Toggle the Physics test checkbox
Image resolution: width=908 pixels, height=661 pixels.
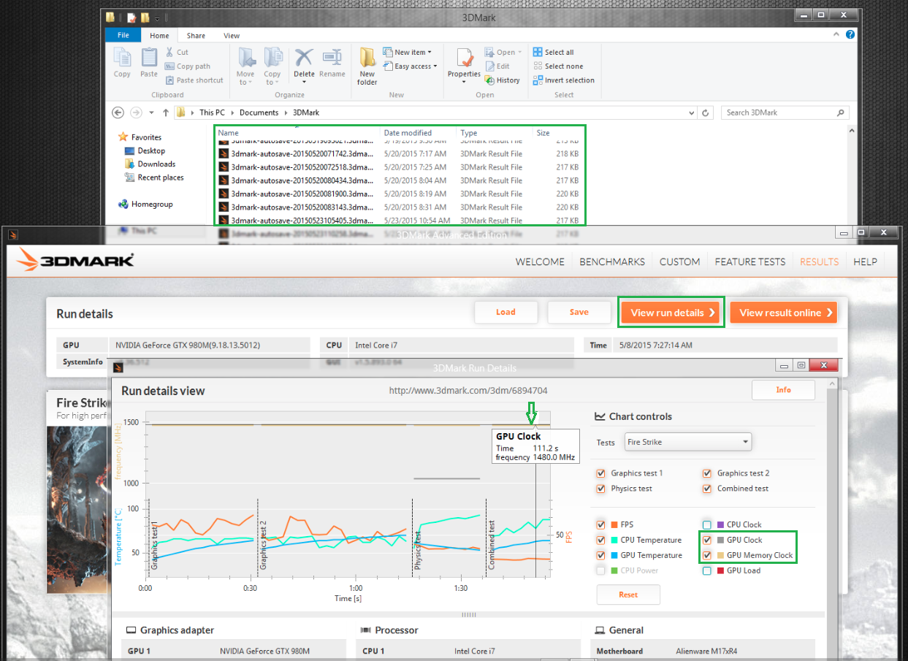(x=601, y=489)
